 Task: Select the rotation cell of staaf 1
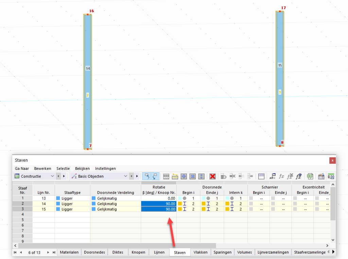(x=159, y=198)
